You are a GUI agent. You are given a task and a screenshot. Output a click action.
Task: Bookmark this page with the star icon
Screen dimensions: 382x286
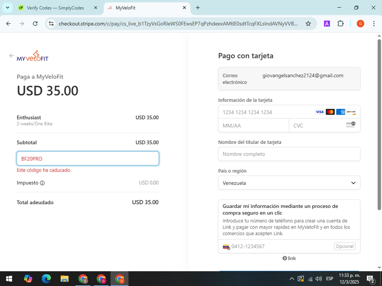[x=308, y=24]
